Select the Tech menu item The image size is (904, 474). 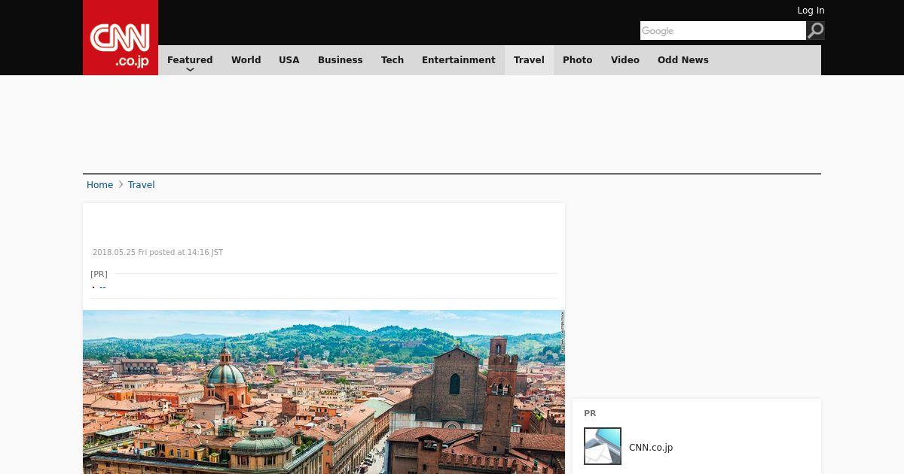point(392,60)
